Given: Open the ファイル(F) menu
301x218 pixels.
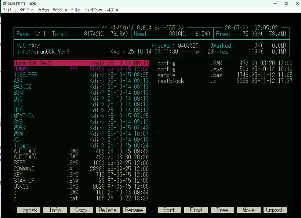Looking at the screenshot, I should click(x=9, y=10).
